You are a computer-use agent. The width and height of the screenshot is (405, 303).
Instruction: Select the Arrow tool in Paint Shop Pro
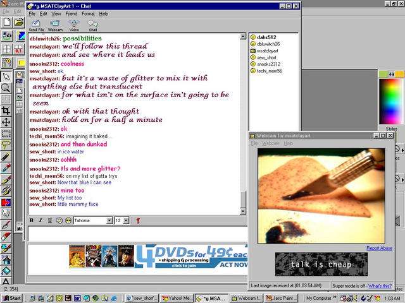pos(6,76)
